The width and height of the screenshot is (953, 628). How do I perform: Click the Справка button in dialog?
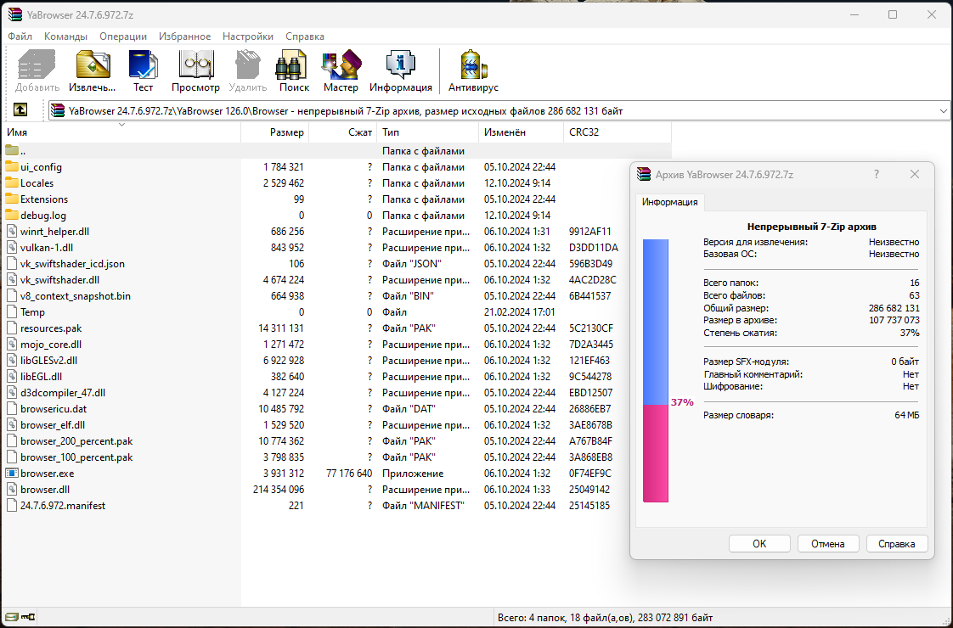pyautogui.click(x=896, y=544)
